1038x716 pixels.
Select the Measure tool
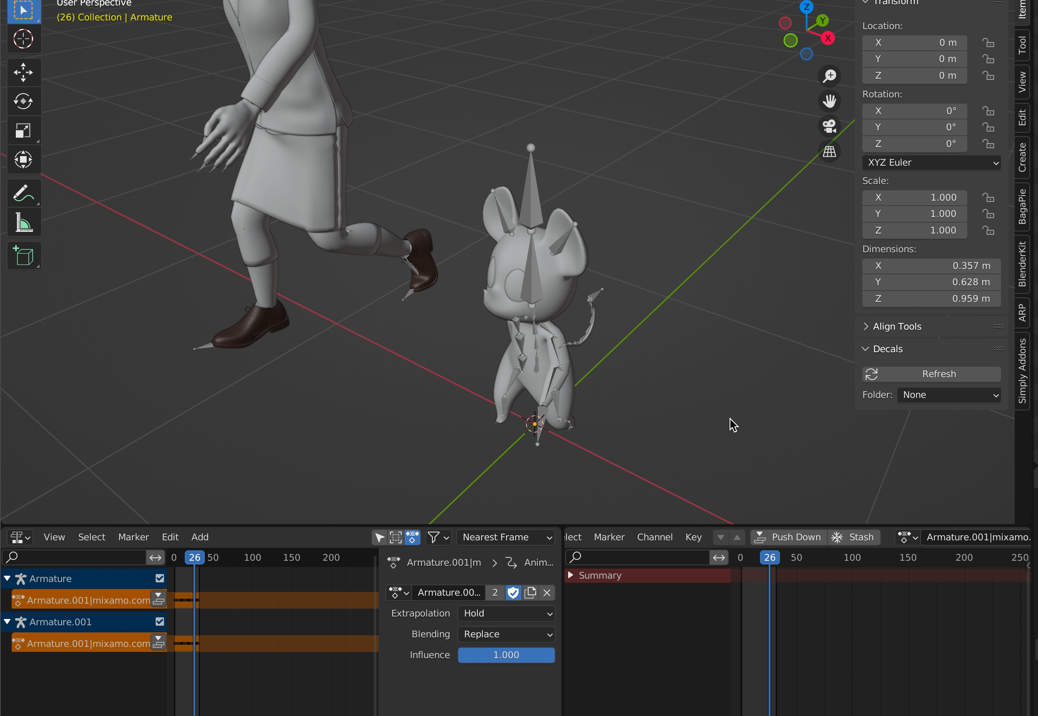click(x=23, y=223)
